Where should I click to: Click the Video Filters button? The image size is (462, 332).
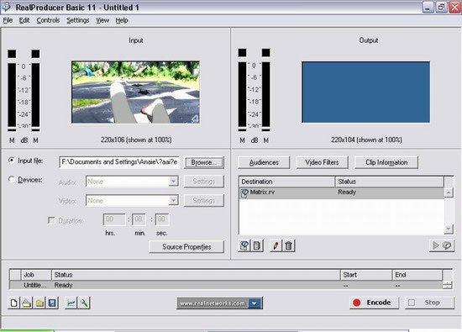[x=322, y=162]
